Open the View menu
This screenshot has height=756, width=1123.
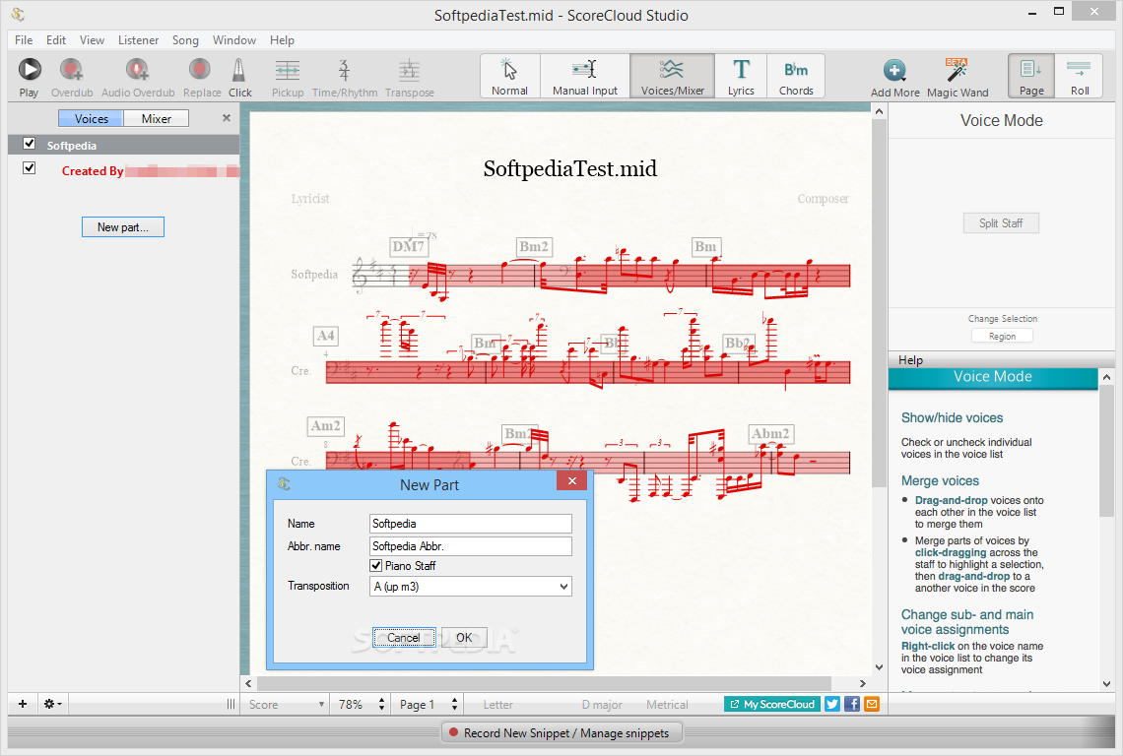pos(92,40)
